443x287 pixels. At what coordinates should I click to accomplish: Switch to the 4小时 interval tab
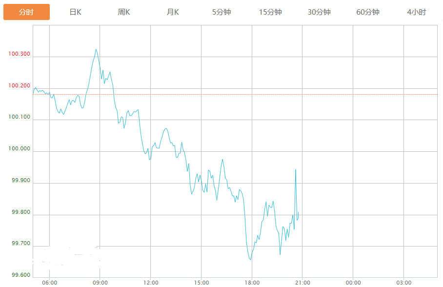click(x=416, y=12)
